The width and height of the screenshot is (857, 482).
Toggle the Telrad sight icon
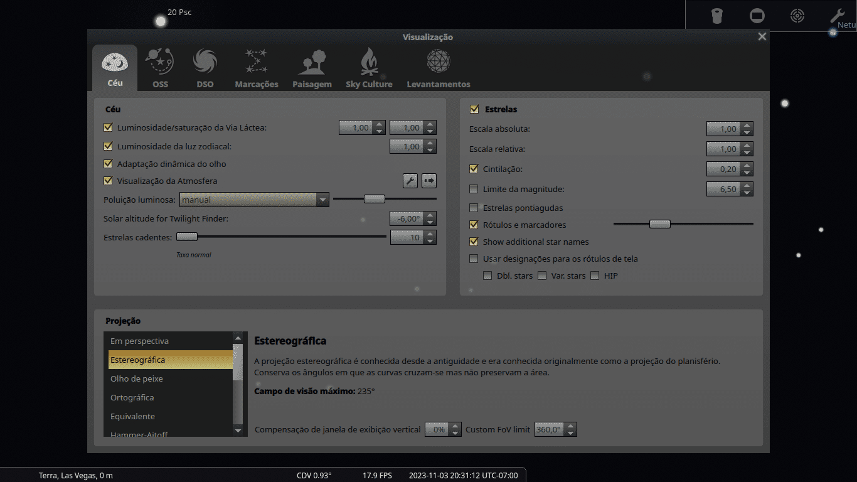pos(797,16)
